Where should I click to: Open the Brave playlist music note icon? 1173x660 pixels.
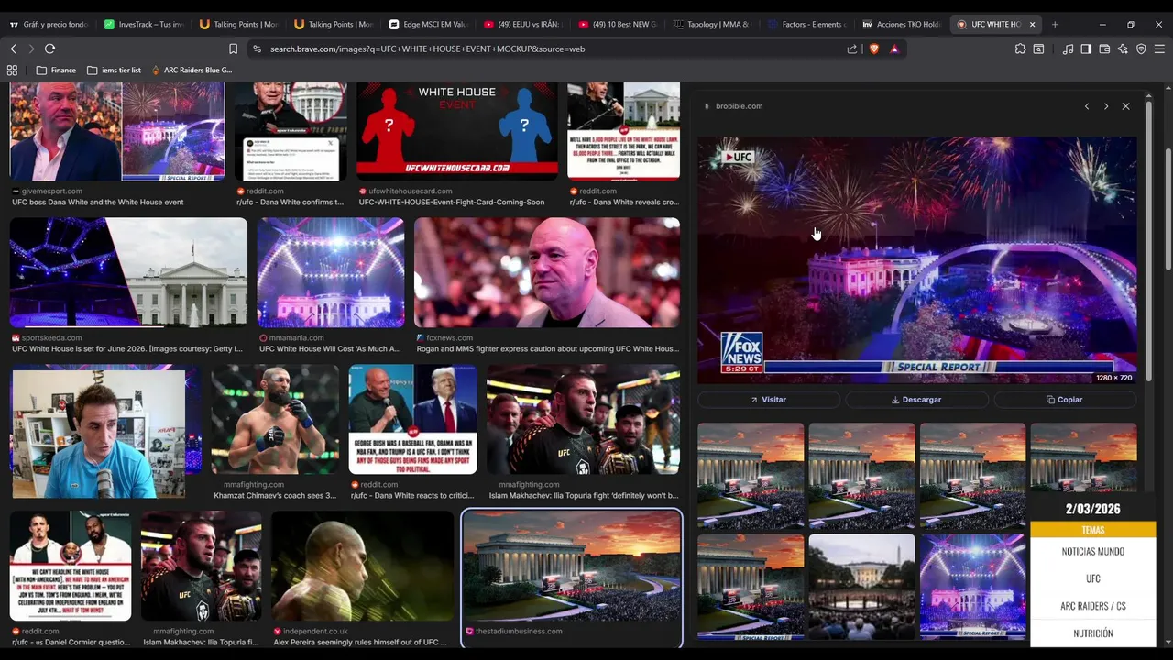click(x=1068, y=49)
